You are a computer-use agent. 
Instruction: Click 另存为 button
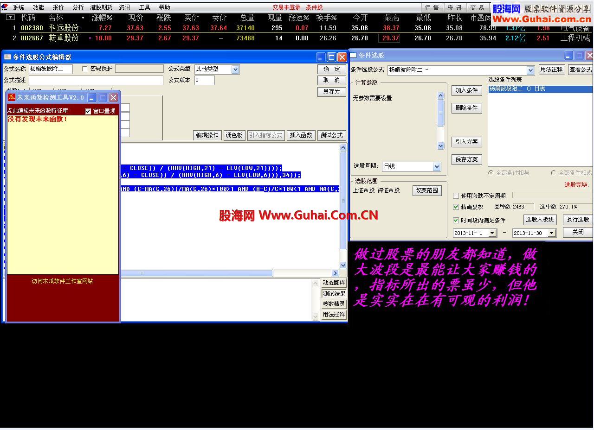coord(332,92)
